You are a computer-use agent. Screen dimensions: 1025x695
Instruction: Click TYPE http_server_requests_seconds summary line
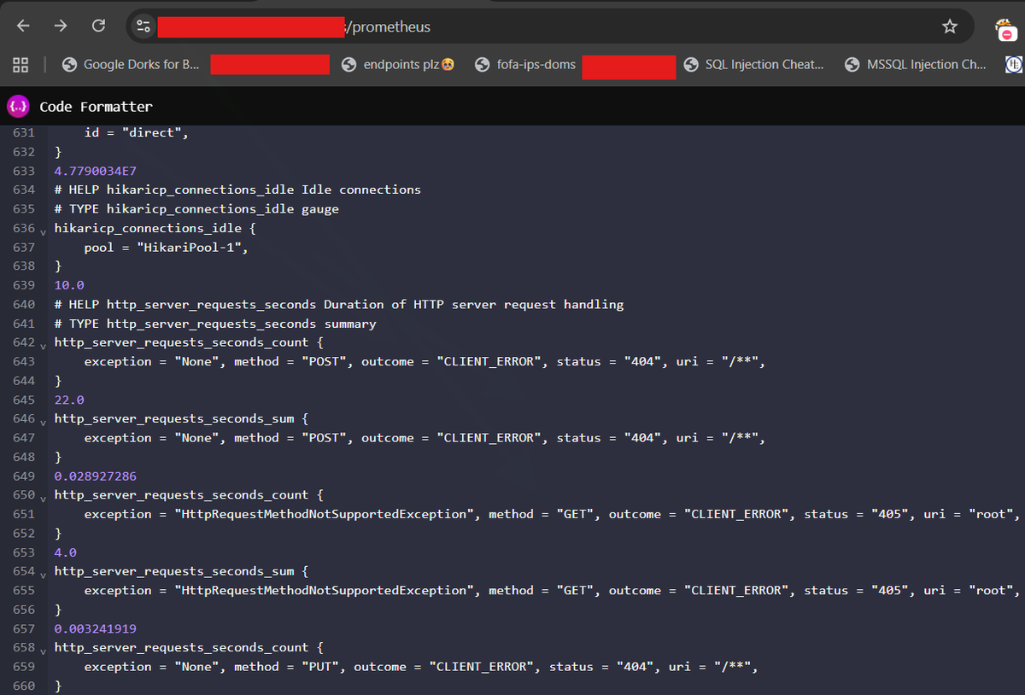(x=215, y=324)
